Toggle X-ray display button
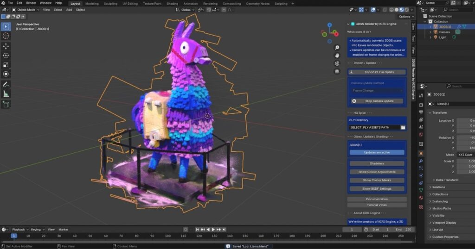475x249 pixels. click(385, 10)
